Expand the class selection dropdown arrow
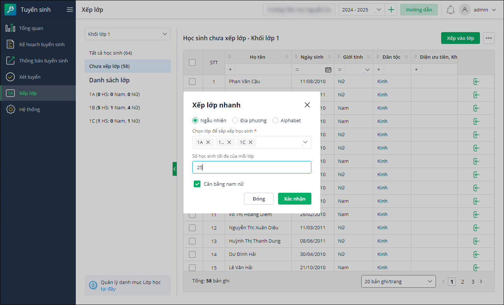 pyautogui.click(x=305, y=142)
